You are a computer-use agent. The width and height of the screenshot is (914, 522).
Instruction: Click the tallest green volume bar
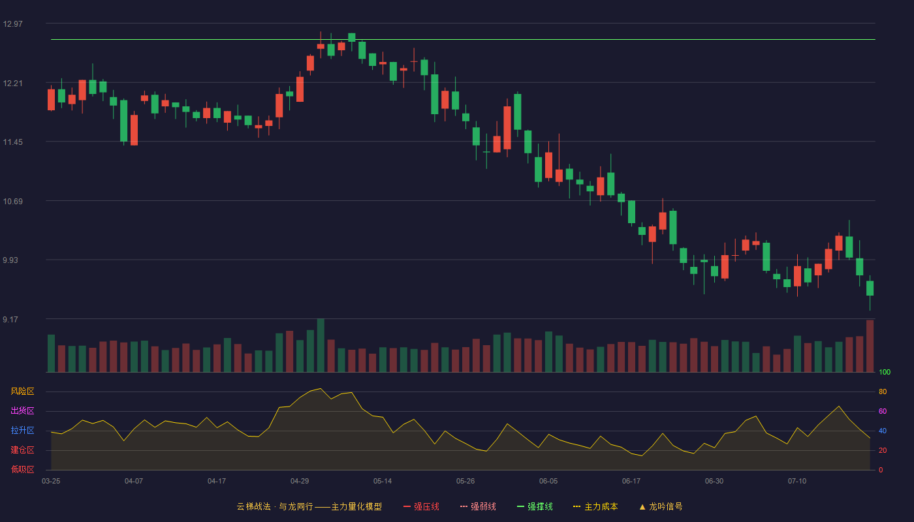pos(321,345)
